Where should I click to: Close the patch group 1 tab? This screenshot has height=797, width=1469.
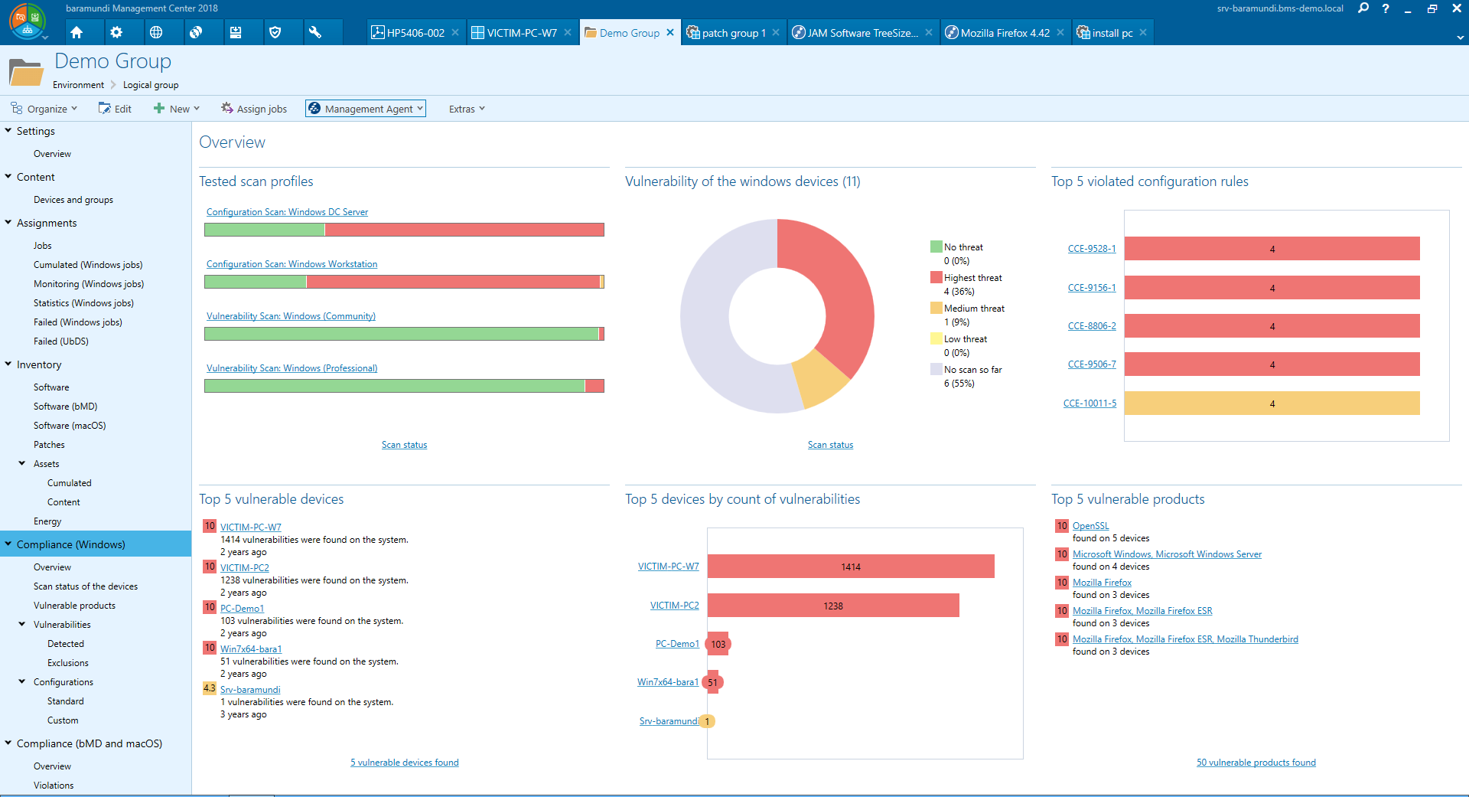[x=776, y=32]
